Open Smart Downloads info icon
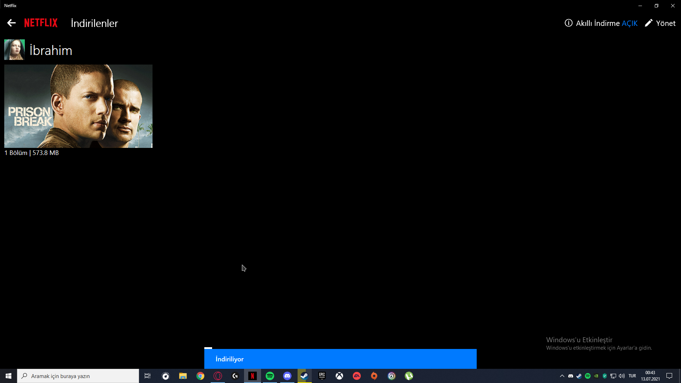 (x=569, y=23)
